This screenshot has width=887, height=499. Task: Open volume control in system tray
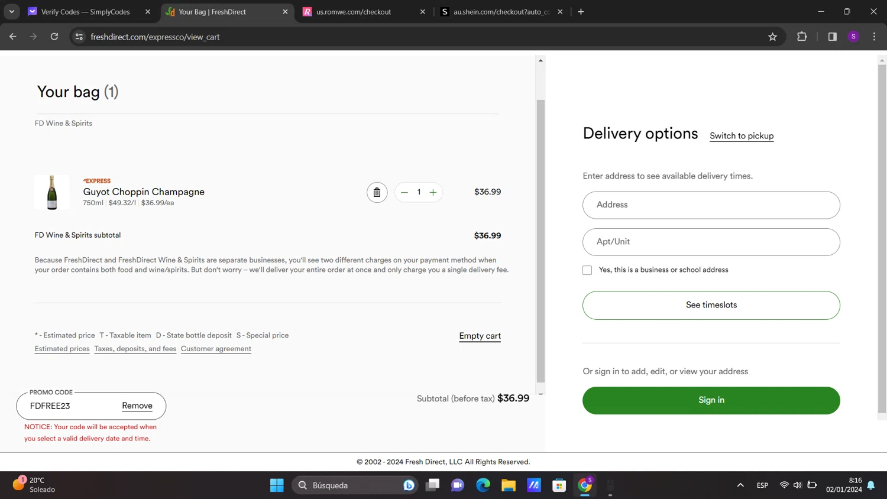click(x=798, y=485)
